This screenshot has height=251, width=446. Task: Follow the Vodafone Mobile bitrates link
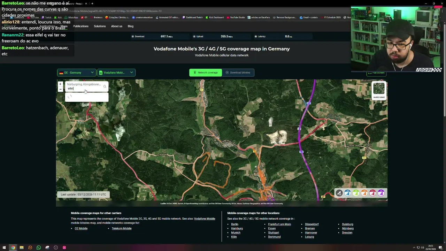coord(205,219)
